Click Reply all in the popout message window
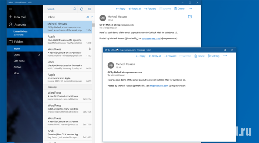The height and width of the screenshot is (143, 259). 155,56
